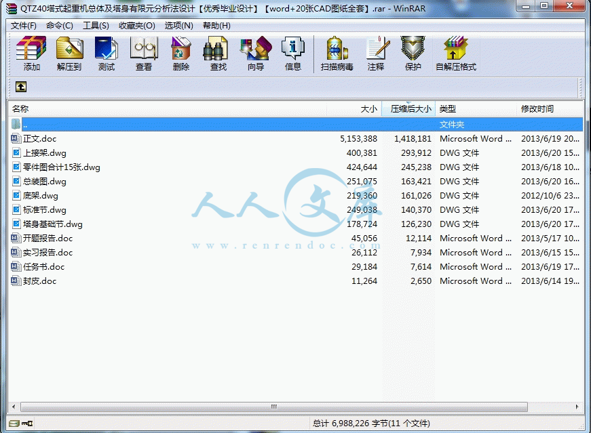The image size is (591, 433).
Task: Click packed size value 1,418,181
Action: pyautogui.click(x=413, y=138)
